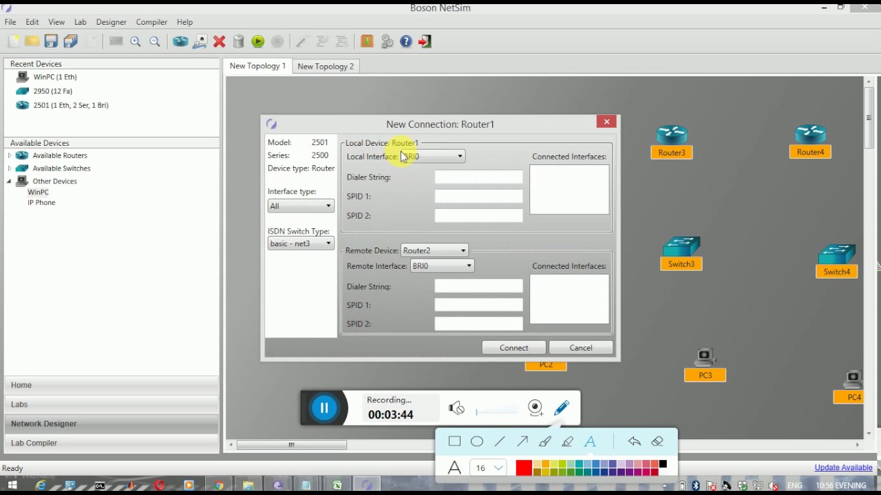Click the local Dialer String input field
The width and height of the screenshot is (881, 495).
(478, 177)
